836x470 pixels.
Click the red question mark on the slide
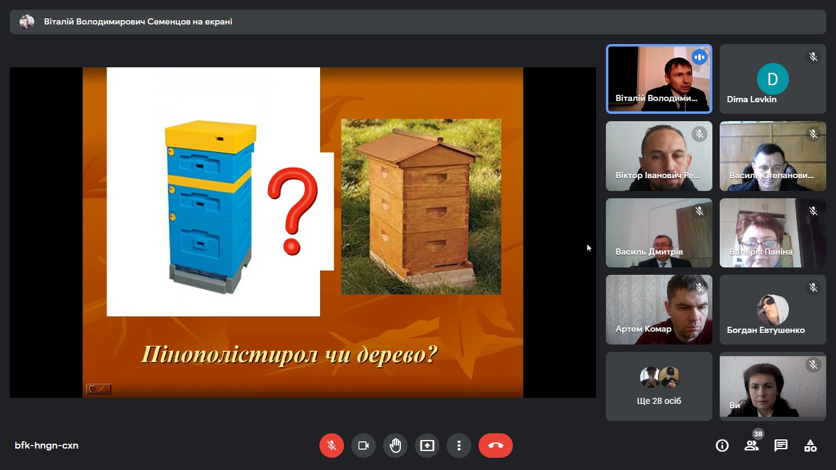click(x=293, y=211)
